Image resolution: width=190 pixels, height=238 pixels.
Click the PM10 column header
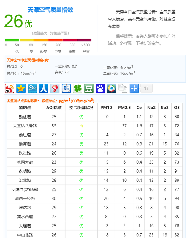(x=106, y=108)
